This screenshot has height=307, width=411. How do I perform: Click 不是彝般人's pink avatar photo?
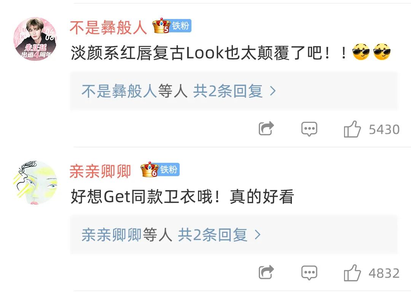[35, 39]
